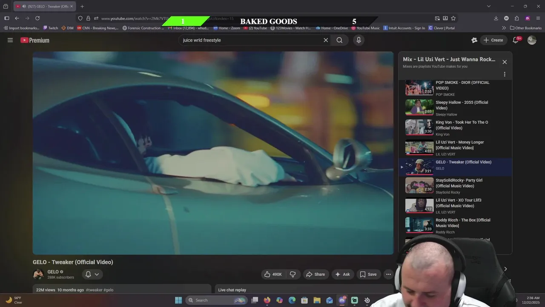Play King Von - Took Her To The O

(x=456, y=128)
